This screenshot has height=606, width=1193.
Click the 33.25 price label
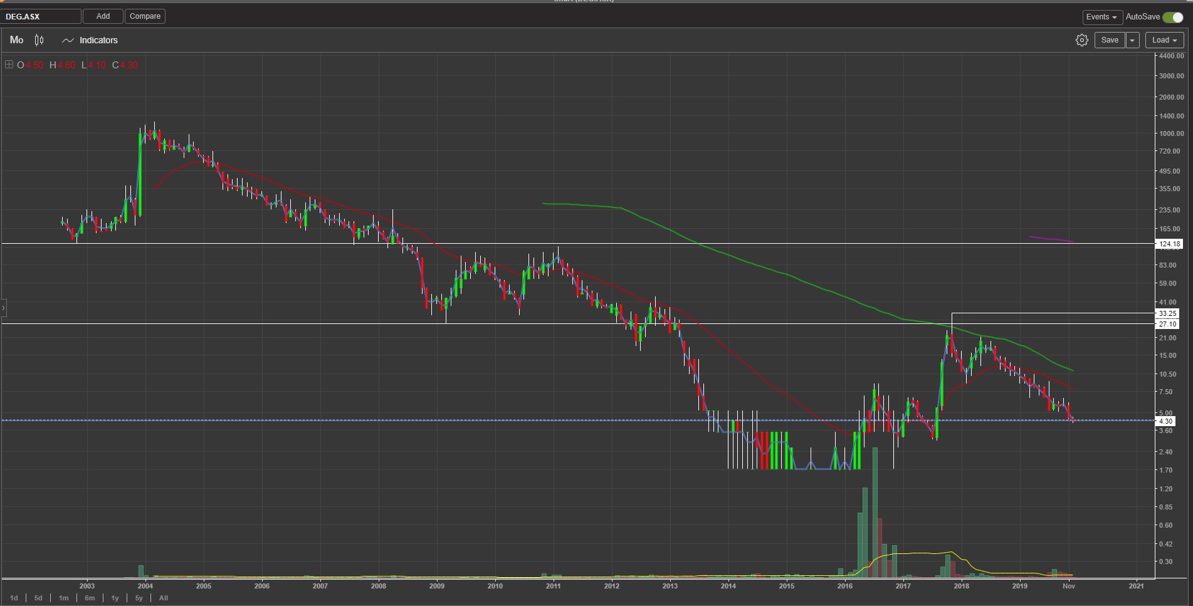tap(1167, 313)
